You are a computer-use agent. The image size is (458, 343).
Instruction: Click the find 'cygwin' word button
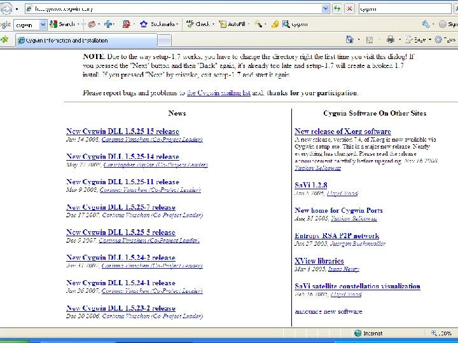[x=295, y=24]
